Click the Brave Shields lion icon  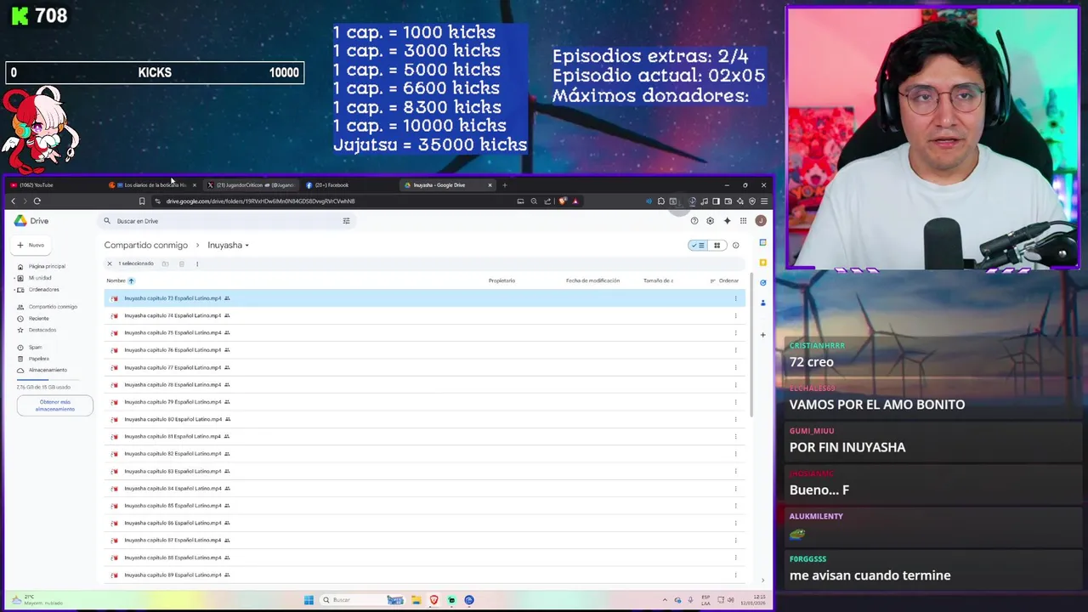pos(562,201)
